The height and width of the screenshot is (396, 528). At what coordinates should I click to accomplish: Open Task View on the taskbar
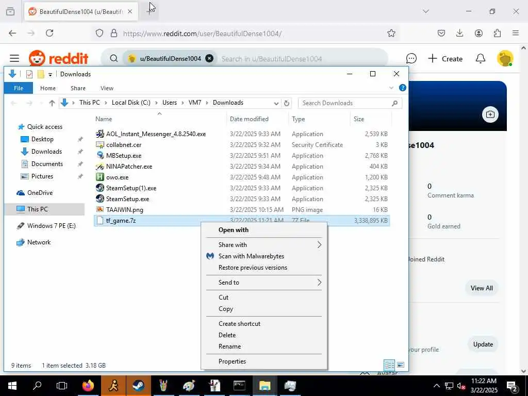tap(62, 386)
